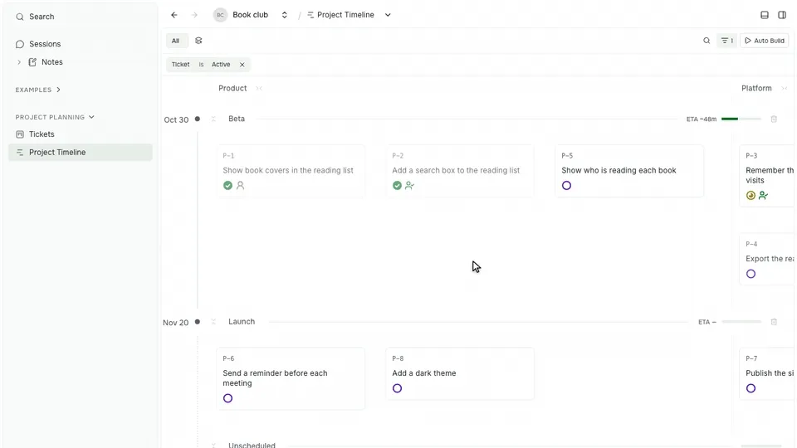797x448 pixels.
Task: Click the Oct 30 date label
Action: point(176,119)
